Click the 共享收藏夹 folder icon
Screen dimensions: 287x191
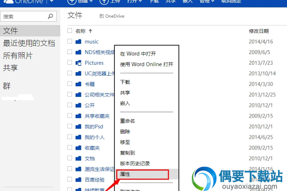[x=78, y=116]
